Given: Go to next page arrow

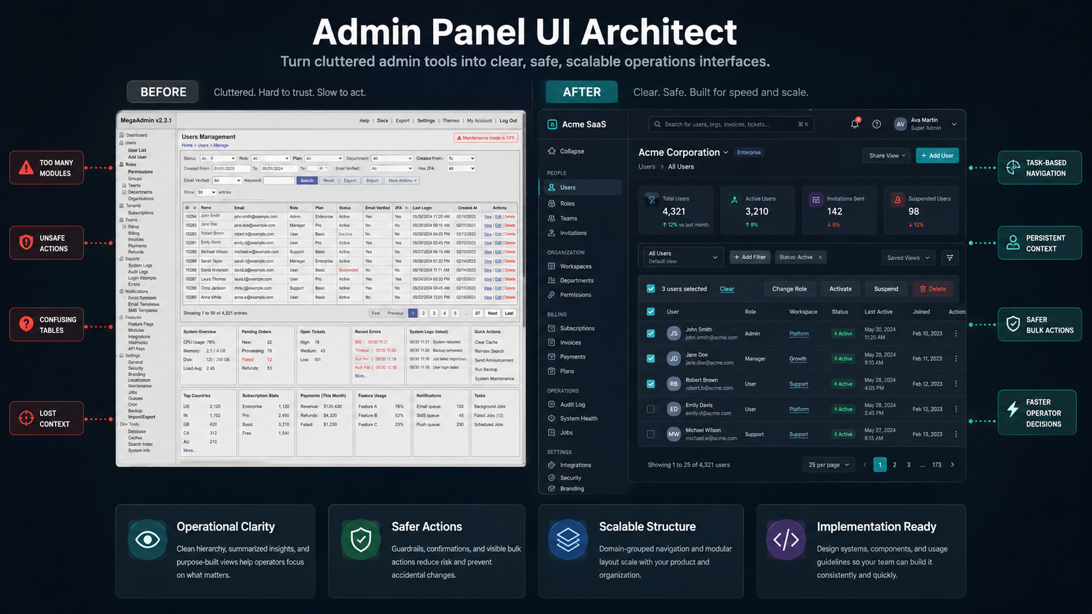Looking at the screenshot, I should (x=952, y=465).
